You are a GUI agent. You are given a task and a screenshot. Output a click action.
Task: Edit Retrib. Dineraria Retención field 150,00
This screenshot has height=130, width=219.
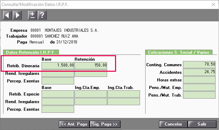(91, 66)
